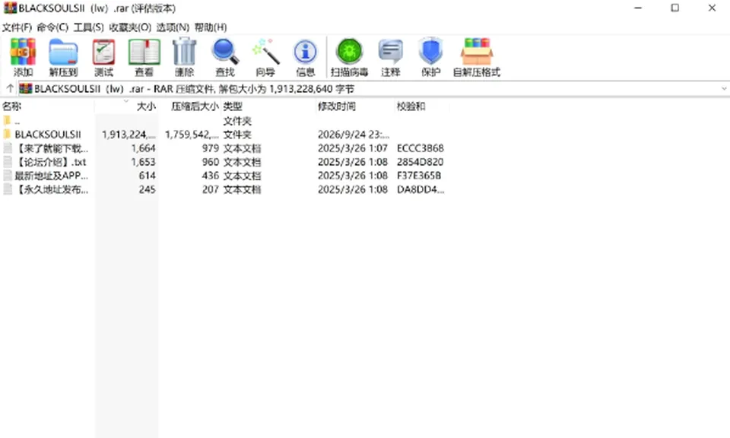Select the 【论坛介绍】.txt file name

(x=51, y=162)
